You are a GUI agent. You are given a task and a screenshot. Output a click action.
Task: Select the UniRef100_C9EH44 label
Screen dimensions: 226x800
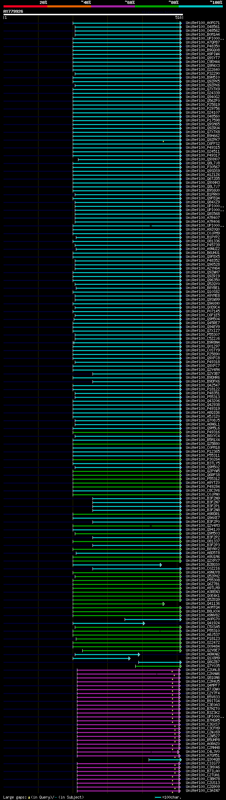(203, 62)
